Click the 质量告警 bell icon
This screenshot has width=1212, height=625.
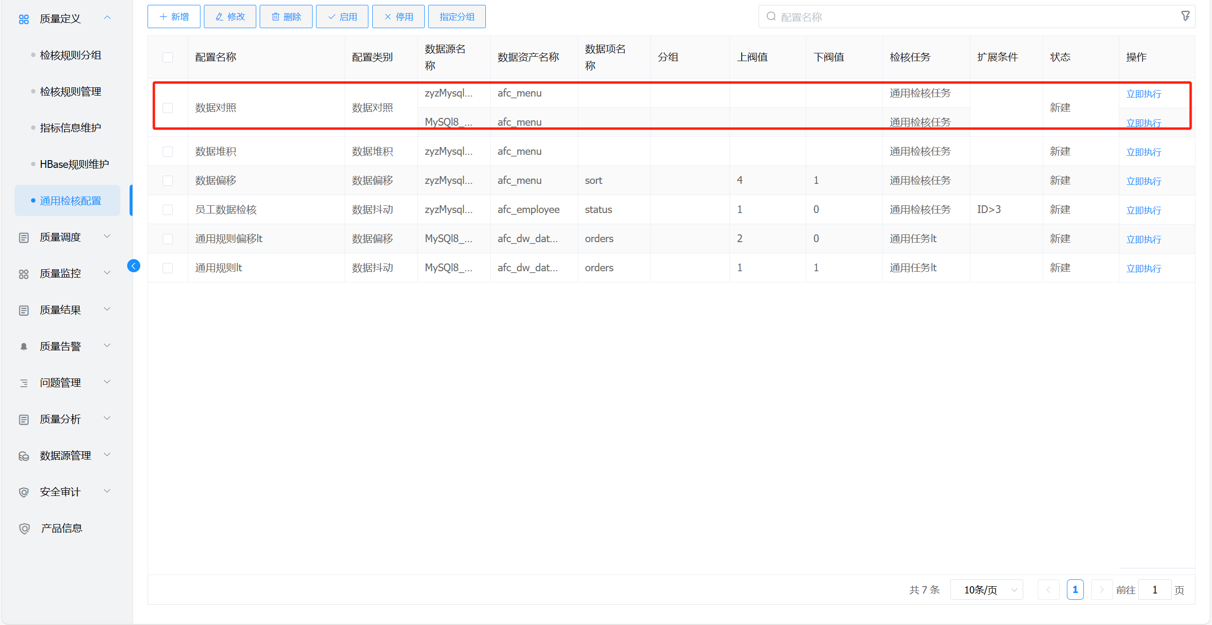tap(24, 346)
